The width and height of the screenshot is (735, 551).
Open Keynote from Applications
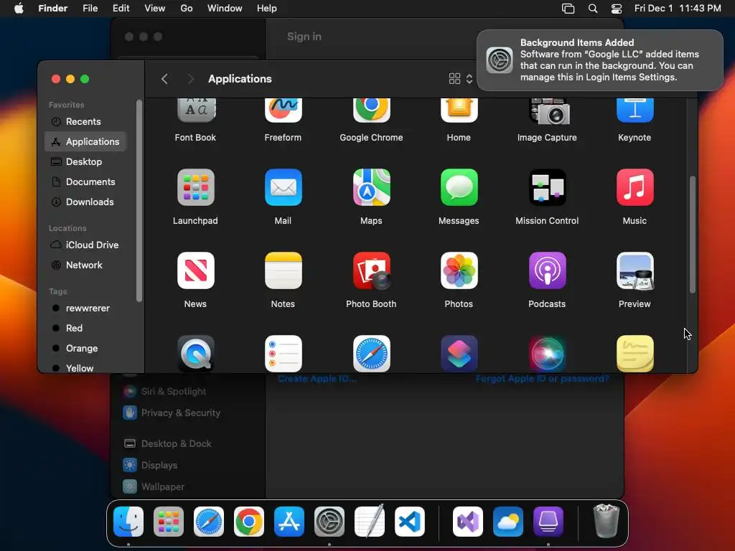(635, 110)
